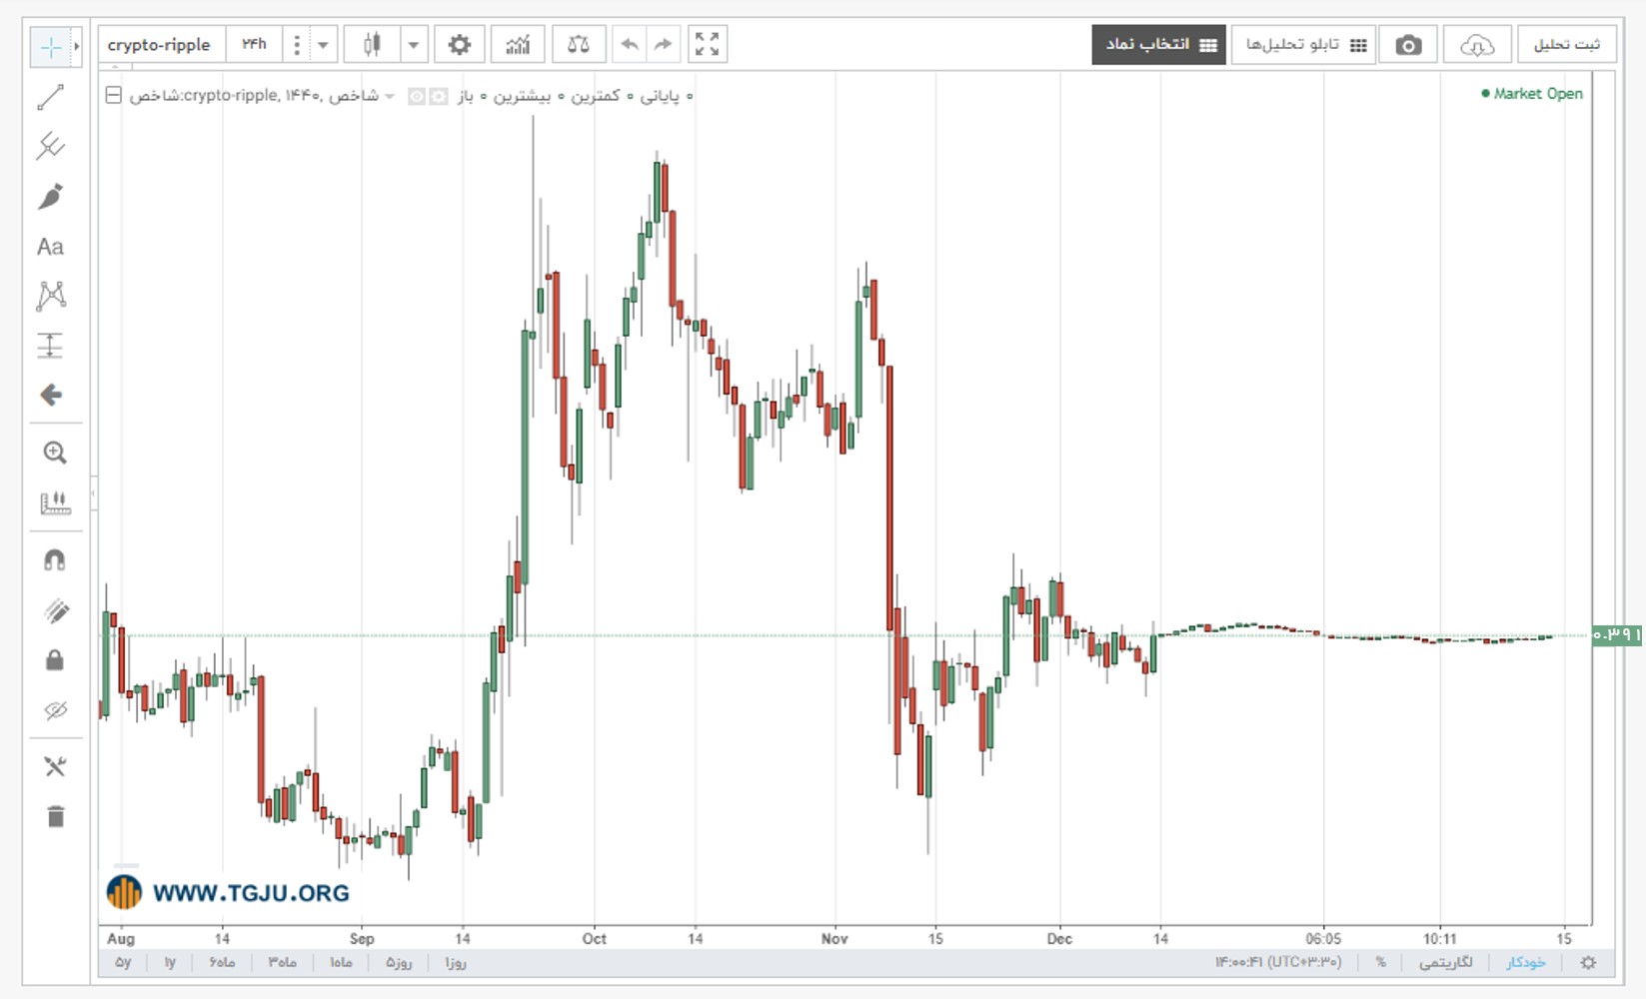1646x999 pixels.
Task: Choose the XABCD pattern tool
Action: [x=50, y=296]
